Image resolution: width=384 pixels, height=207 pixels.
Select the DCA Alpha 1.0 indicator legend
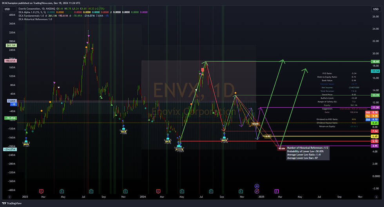click(x=32, y=12)
